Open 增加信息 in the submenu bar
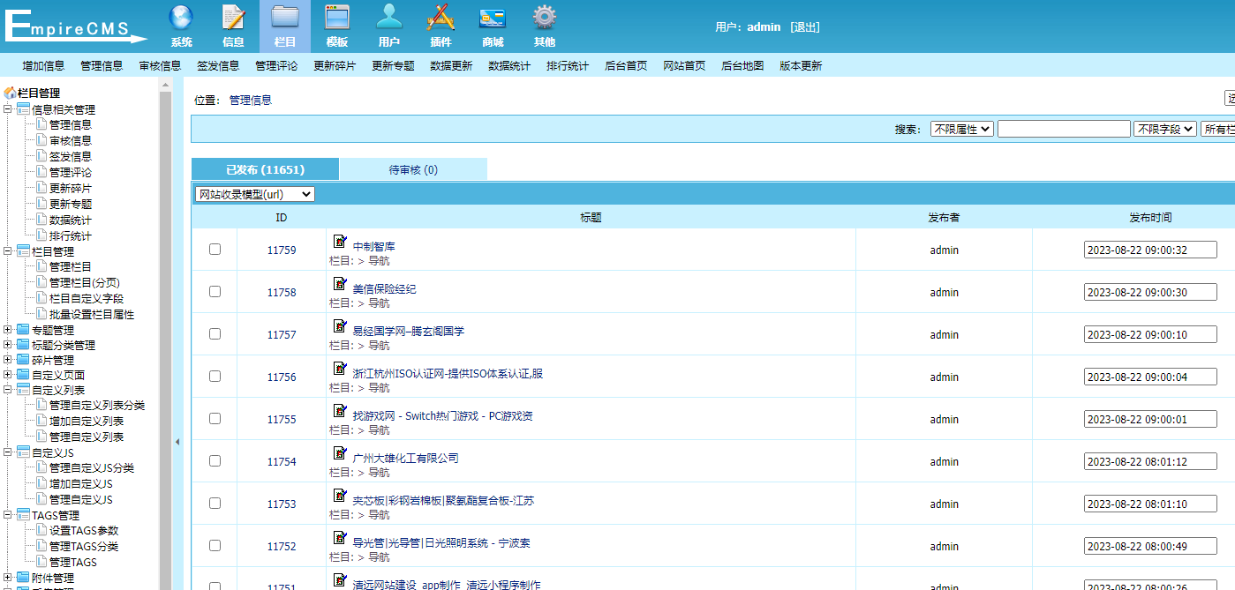 pos(43,66)
